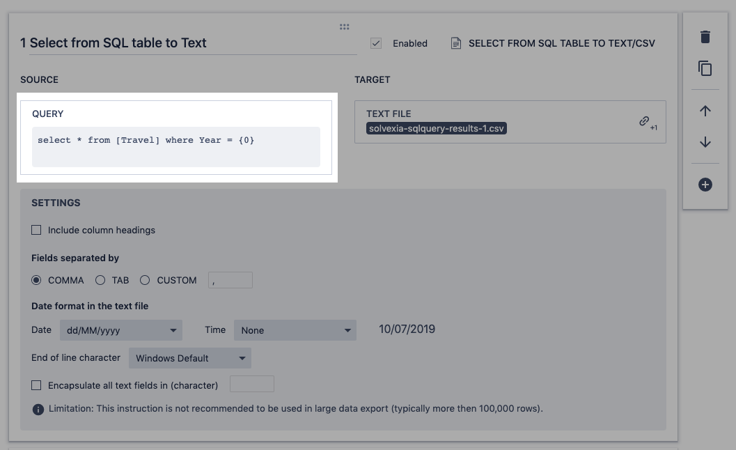Expand the Time format dropdown

(x=295, y=330)
